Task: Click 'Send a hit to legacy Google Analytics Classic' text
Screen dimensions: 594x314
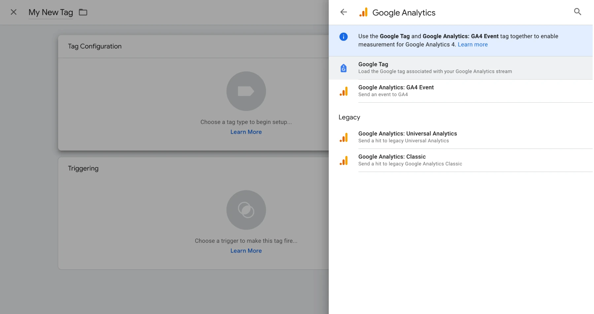Action: [x=410, y=164]
